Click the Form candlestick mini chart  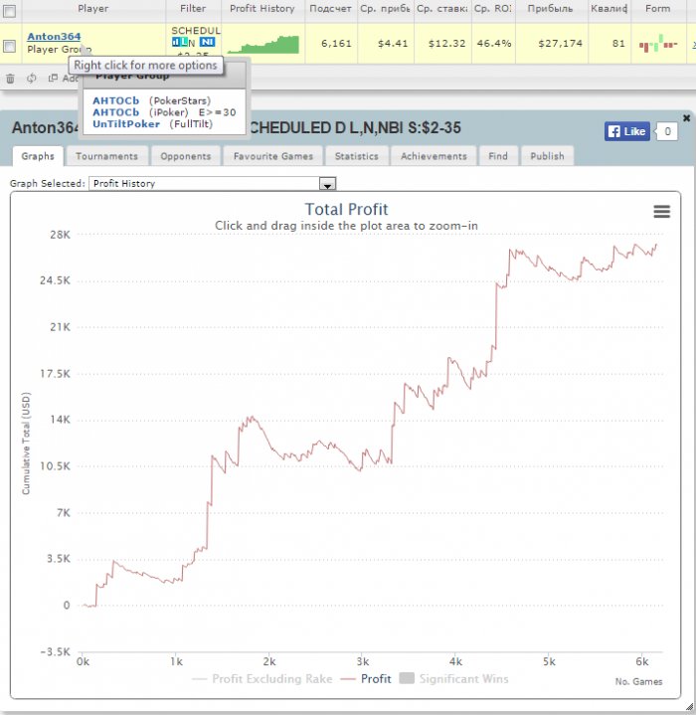pyautogui.click(x=657, y=44)
